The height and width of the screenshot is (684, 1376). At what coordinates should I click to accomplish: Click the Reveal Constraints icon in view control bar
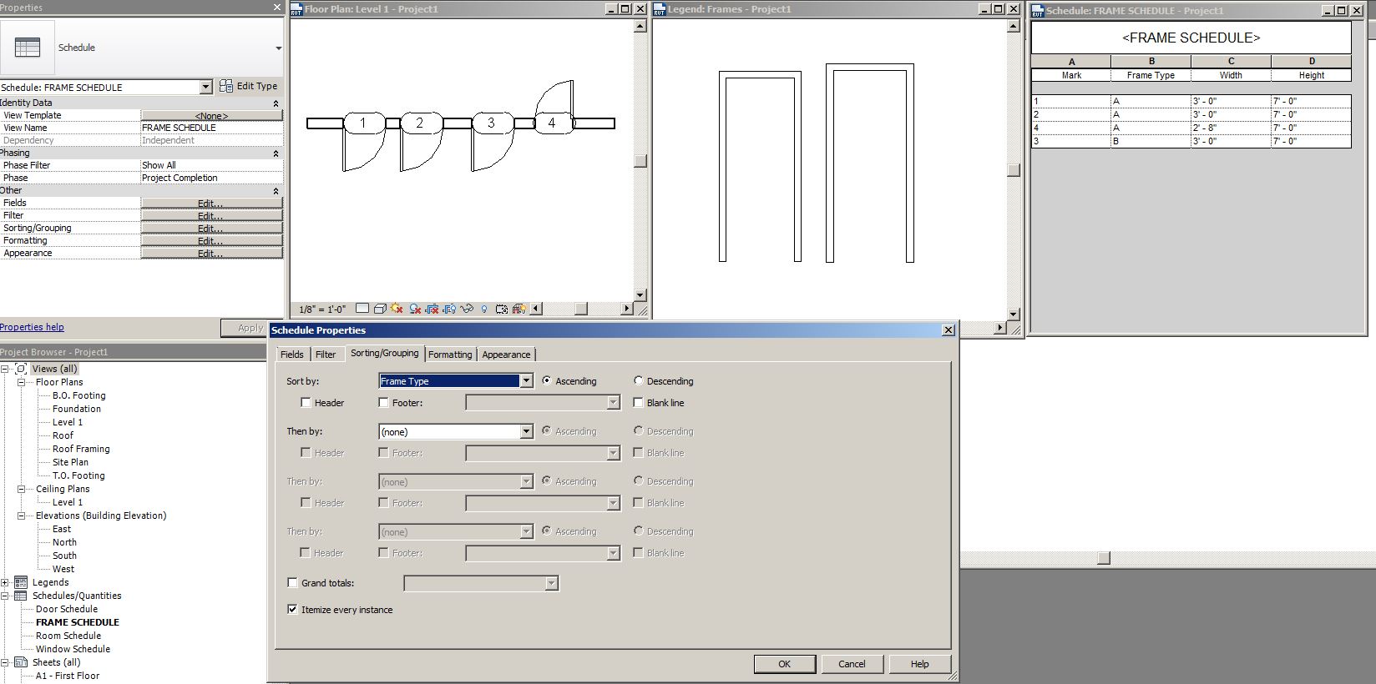(519, 309)
